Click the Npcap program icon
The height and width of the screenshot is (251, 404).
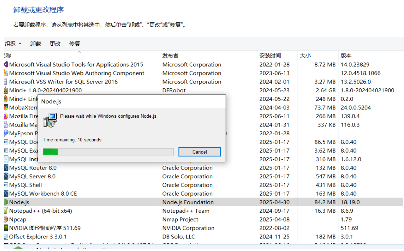(6, 220)
